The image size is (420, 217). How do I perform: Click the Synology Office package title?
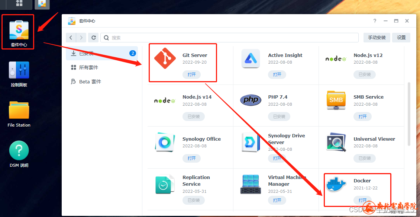(x=201, y=139)
